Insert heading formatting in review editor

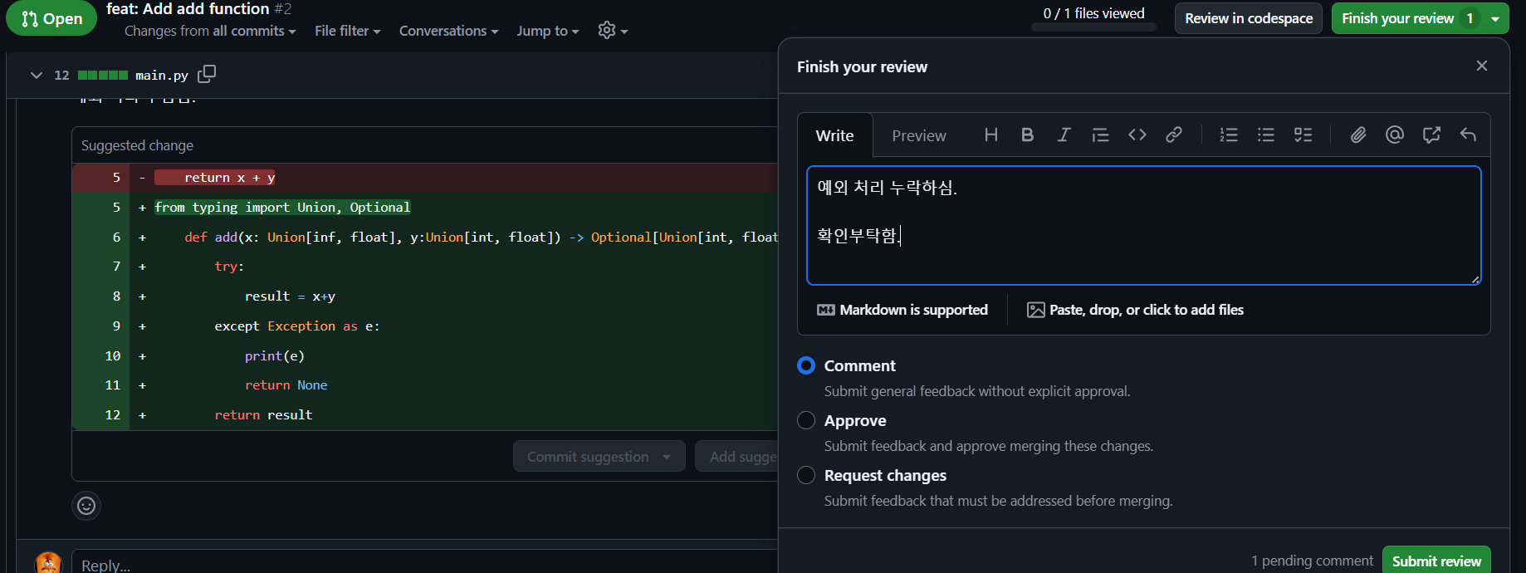pos(990,135)
